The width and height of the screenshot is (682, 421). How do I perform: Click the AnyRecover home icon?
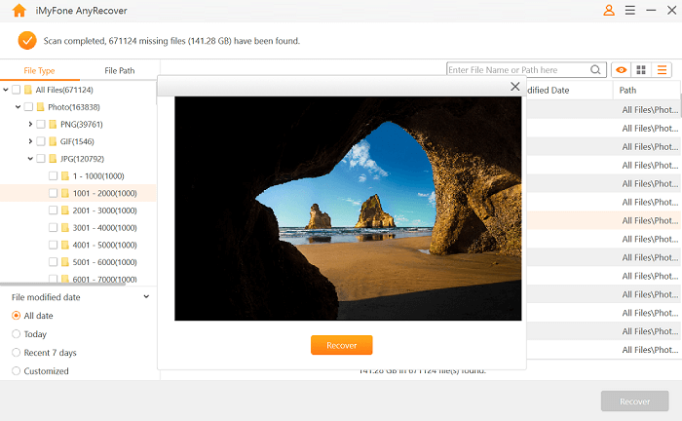point(19,11)
